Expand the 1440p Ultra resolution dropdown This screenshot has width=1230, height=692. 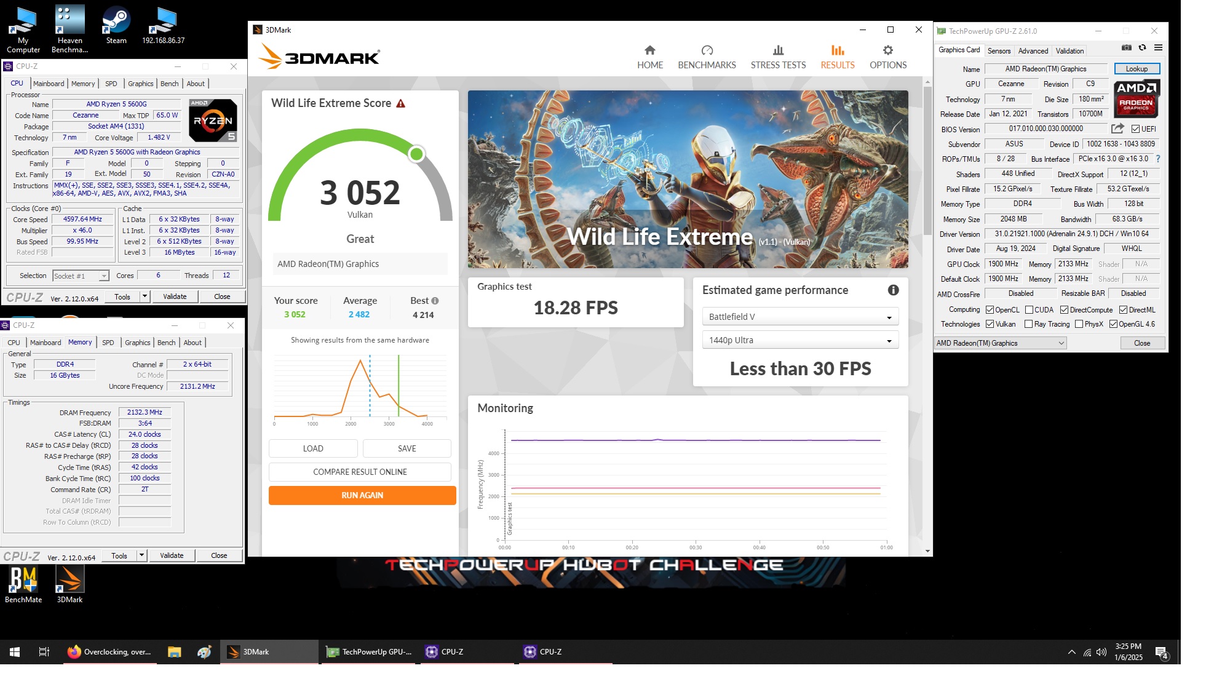pyautogui.click(x=800, y=340)
